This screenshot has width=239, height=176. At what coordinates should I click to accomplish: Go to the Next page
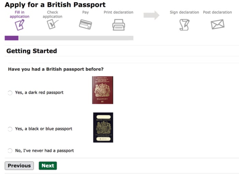[48, 166]
